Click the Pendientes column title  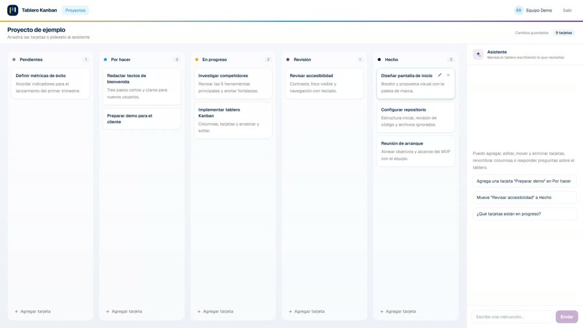[31, 60]
